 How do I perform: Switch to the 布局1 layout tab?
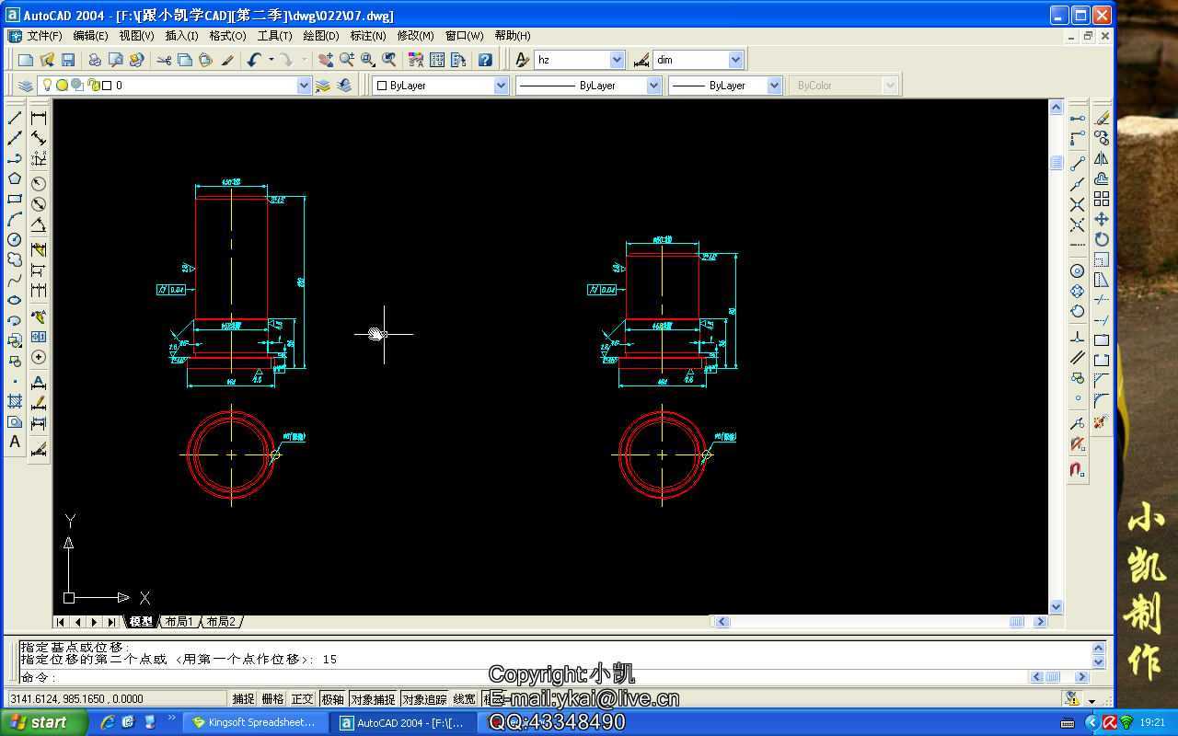pyautogui.click(x=179, y=622)
